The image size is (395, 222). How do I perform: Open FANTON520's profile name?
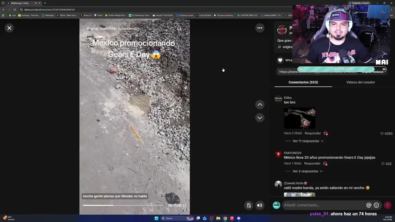293,153
